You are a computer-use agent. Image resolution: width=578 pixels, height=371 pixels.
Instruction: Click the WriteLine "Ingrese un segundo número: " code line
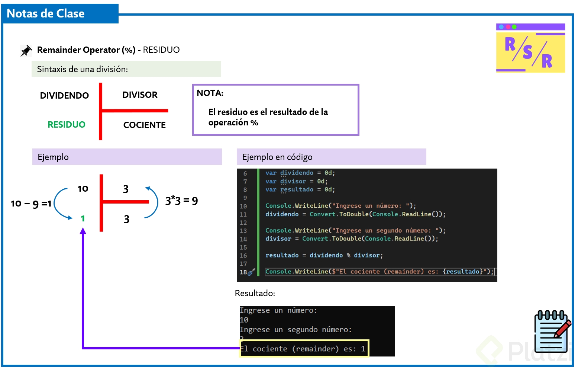click(x=355, y=231)
